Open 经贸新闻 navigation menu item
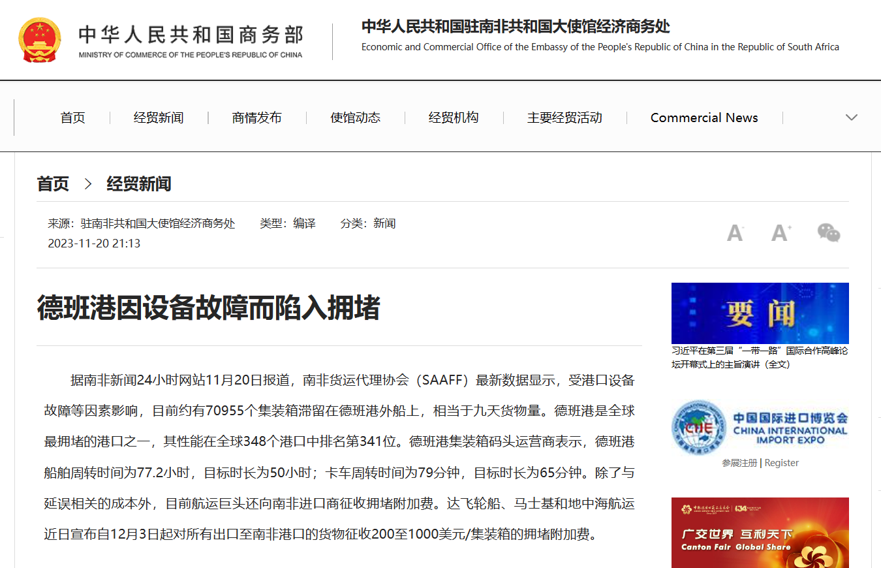 point(159,118)
